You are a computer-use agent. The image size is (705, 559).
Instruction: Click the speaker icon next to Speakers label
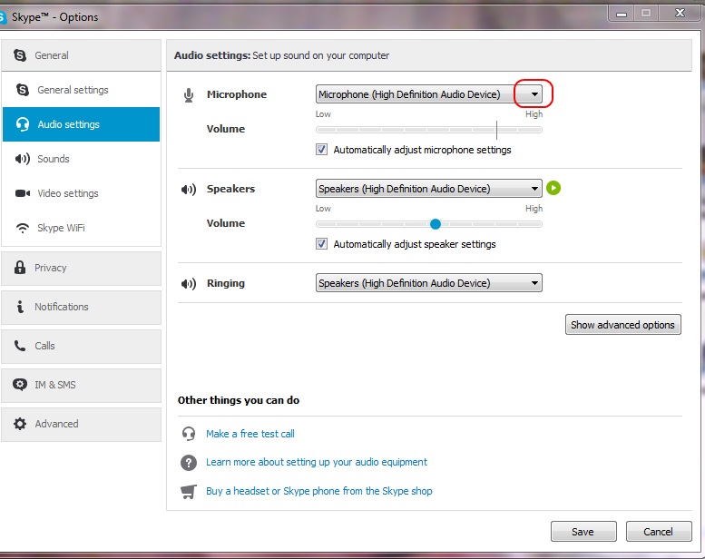[x=189, y=190]
